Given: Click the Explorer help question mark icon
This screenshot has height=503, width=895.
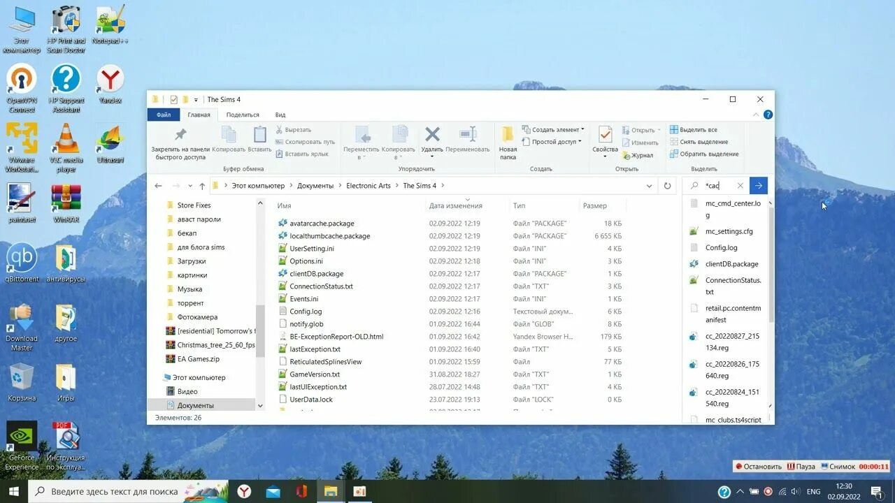Looking at the screenshot, I should (x=768, y=115).
